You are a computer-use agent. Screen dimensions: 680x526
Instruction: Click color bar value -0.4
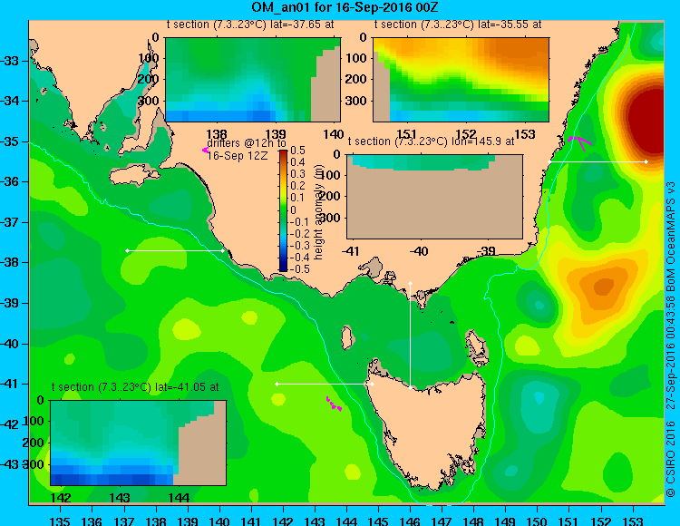click(299, 258)
